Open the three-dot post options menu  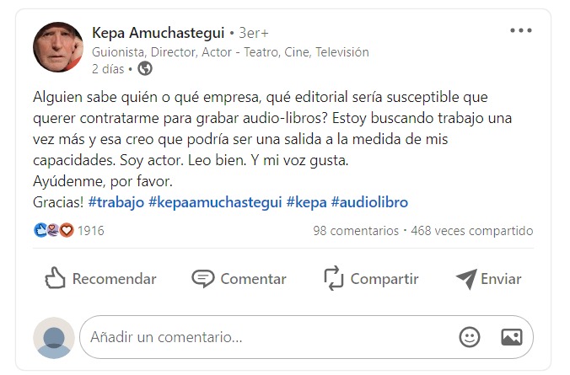[520, 30]
